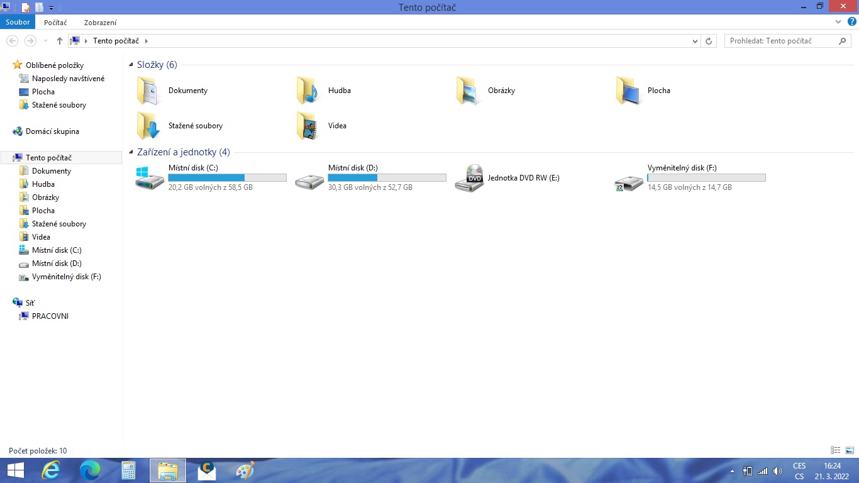Open the volume speaker icon in the tray
The width and height of the screenshot is (859, 483).
click(778, 471)
